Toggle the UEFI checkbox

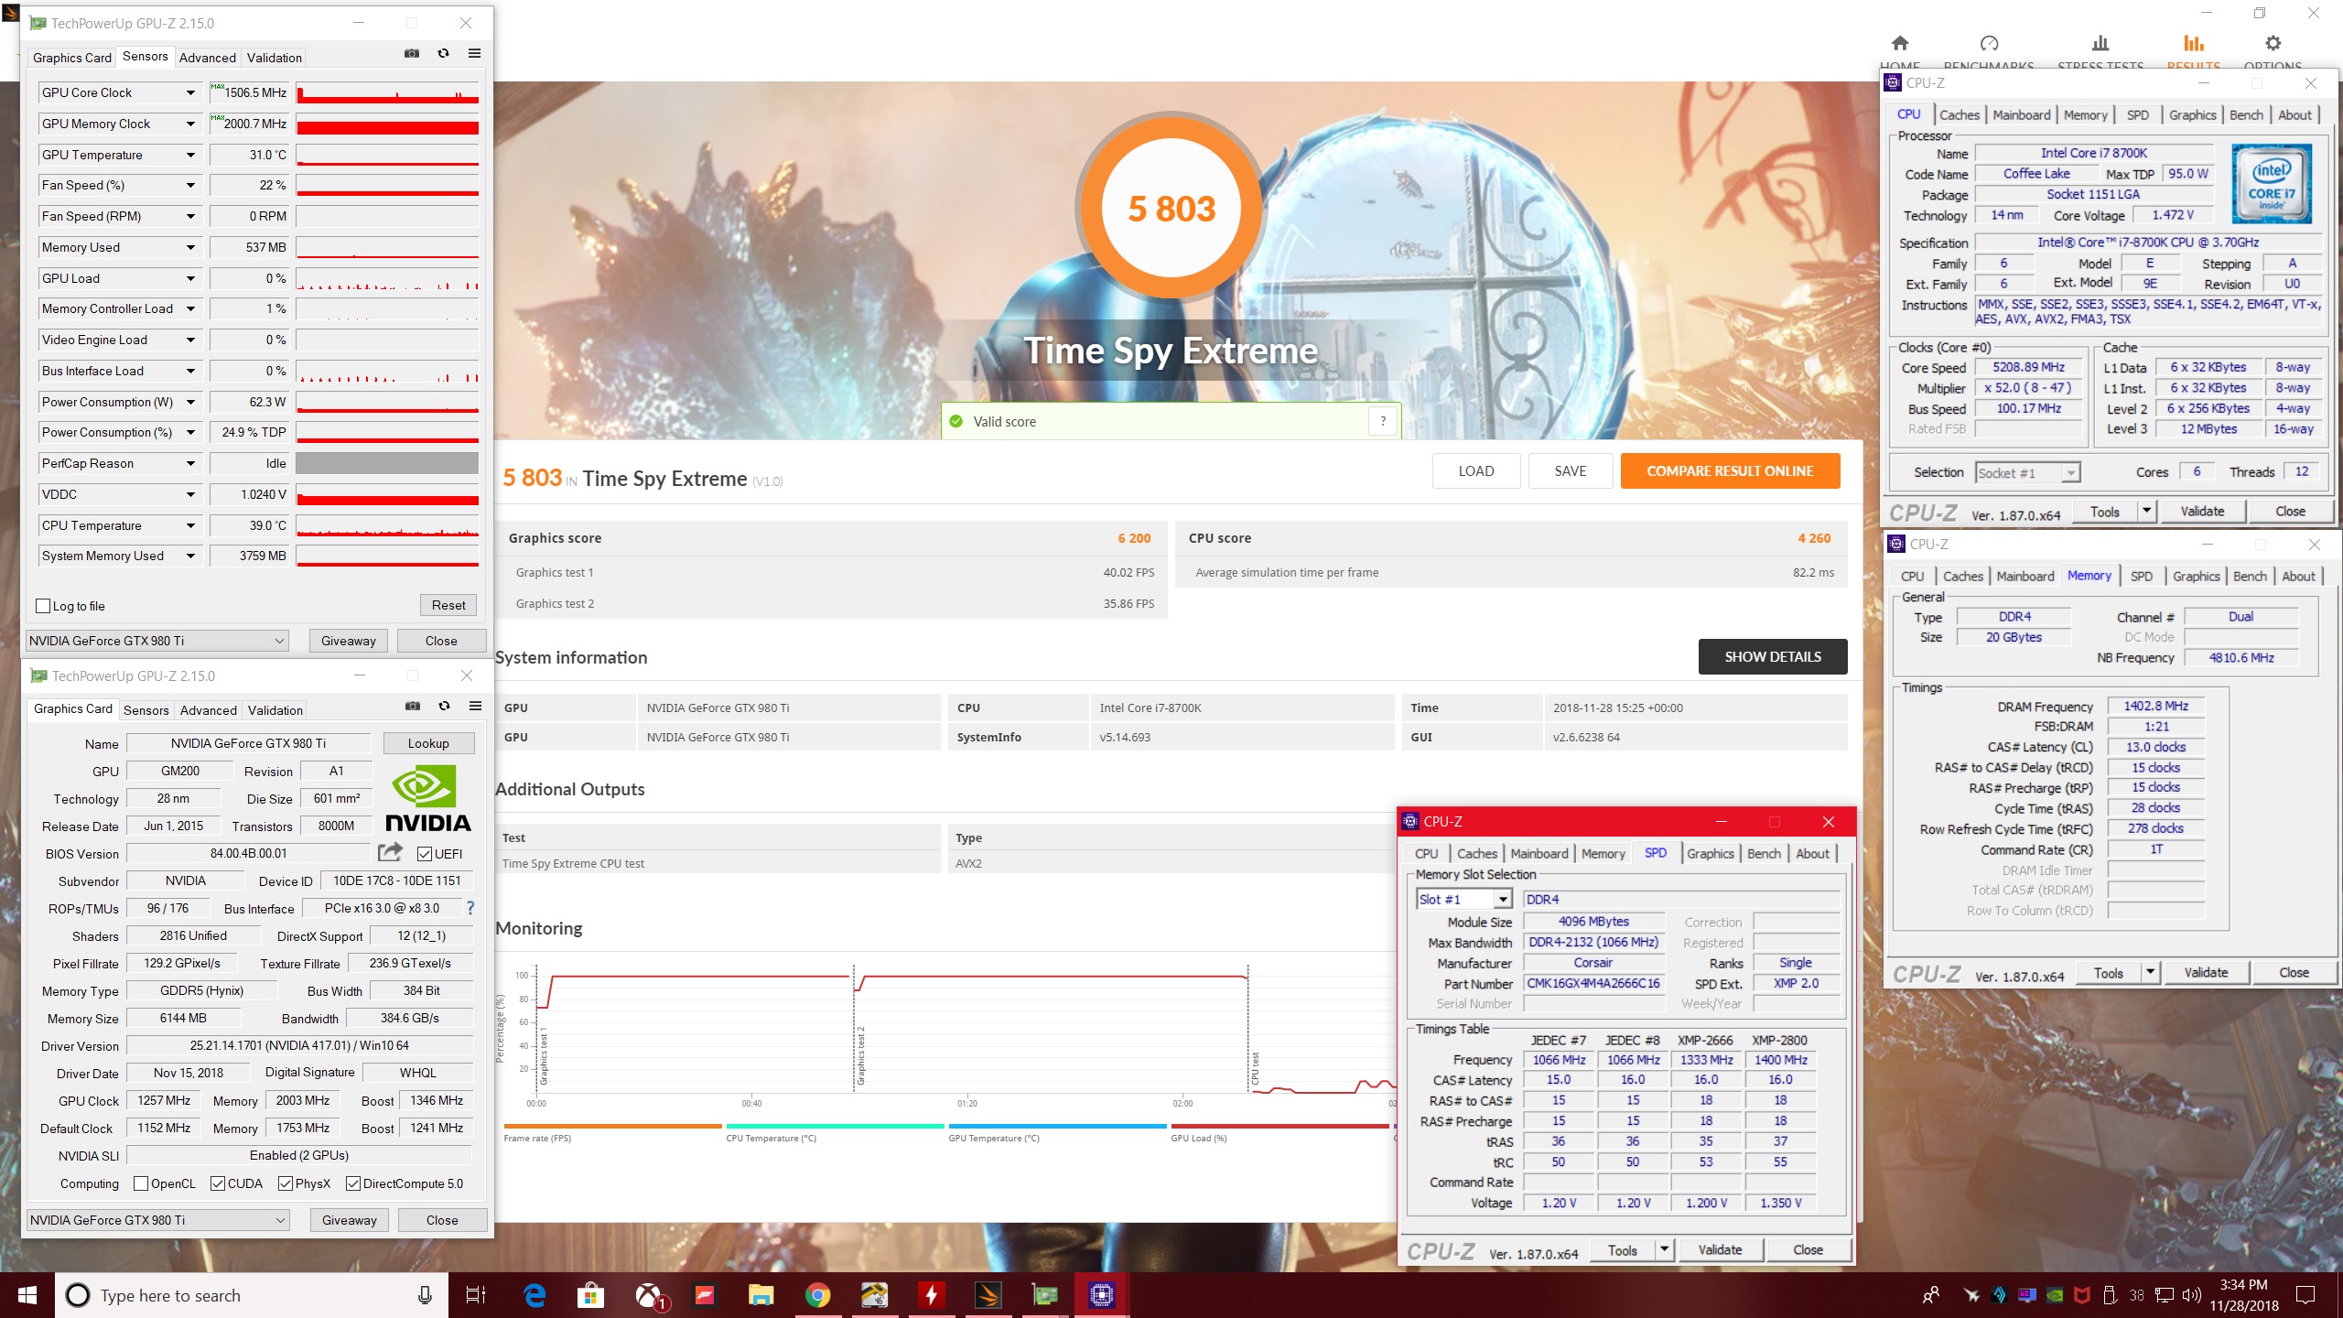click(425, 854)
